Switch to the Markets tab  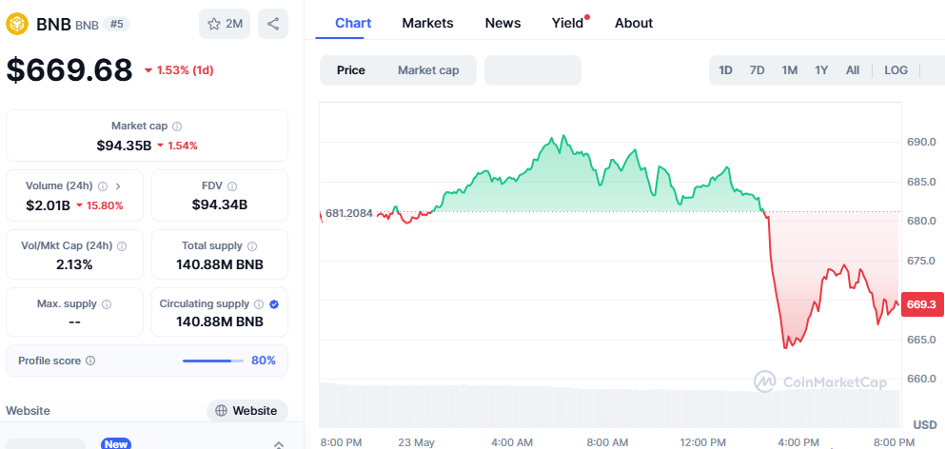click(427, 23)
